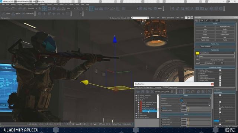Open the Terrain menu
Screen dimensions: 238x133
[x=49, y=4]
